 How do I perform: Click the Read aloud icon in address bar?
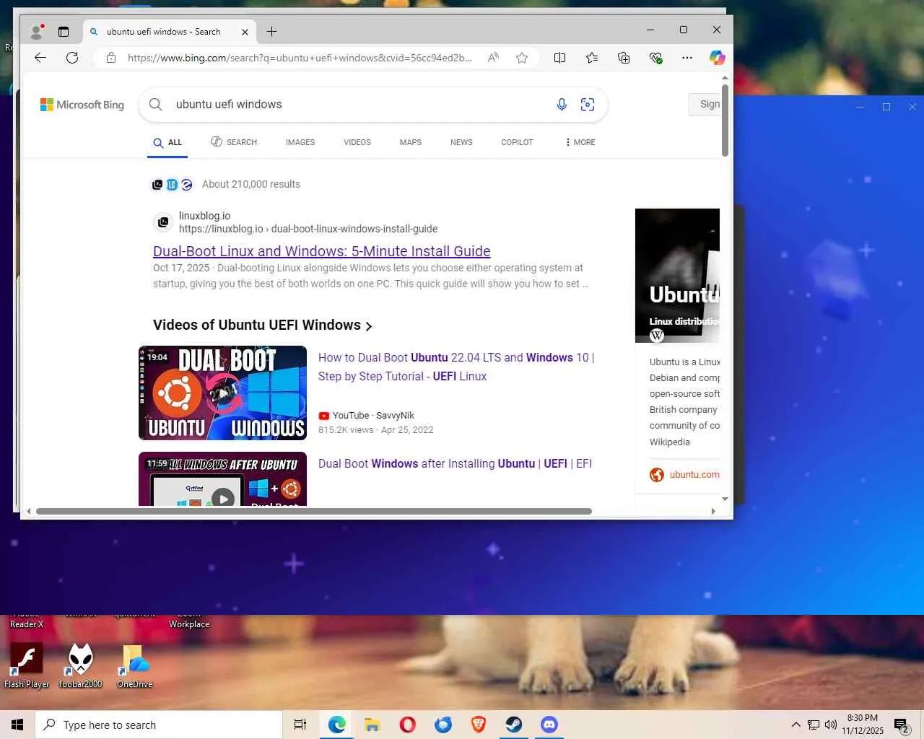click(493, 58)
